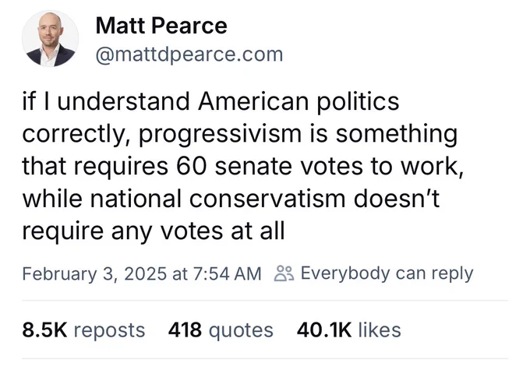Viewport: 530px width, 370px height.
Task: Open the Matt Pearce display name
Action: coord(161,26)
